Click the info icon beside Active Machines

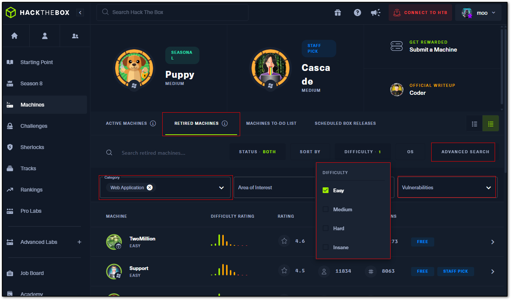point(153,123)
